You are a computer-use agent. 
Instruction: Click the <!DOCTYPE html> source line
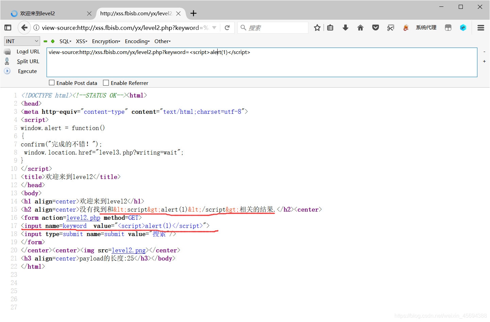click(x=84, y=95)
